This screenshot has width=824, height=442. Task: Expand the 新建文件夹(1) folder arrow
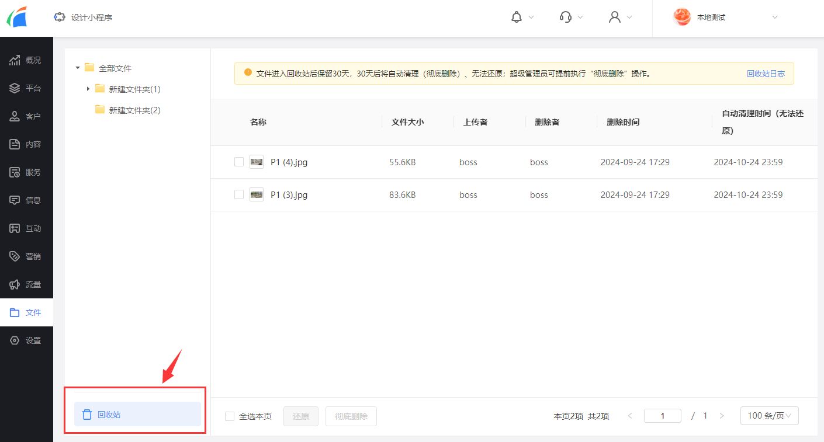click(x=88, y=89)
